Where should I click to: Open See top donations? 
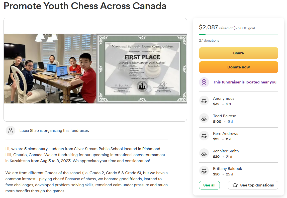tap(253, 185)
